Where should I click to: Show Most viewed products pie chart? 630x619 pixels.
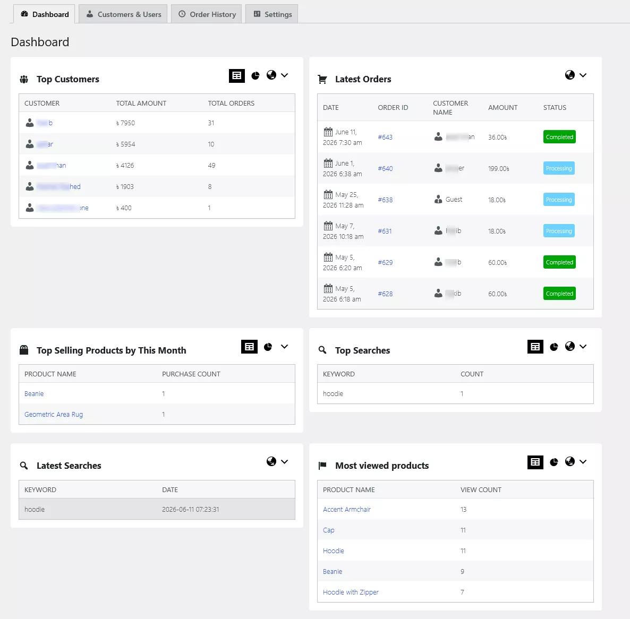[554, 462]
